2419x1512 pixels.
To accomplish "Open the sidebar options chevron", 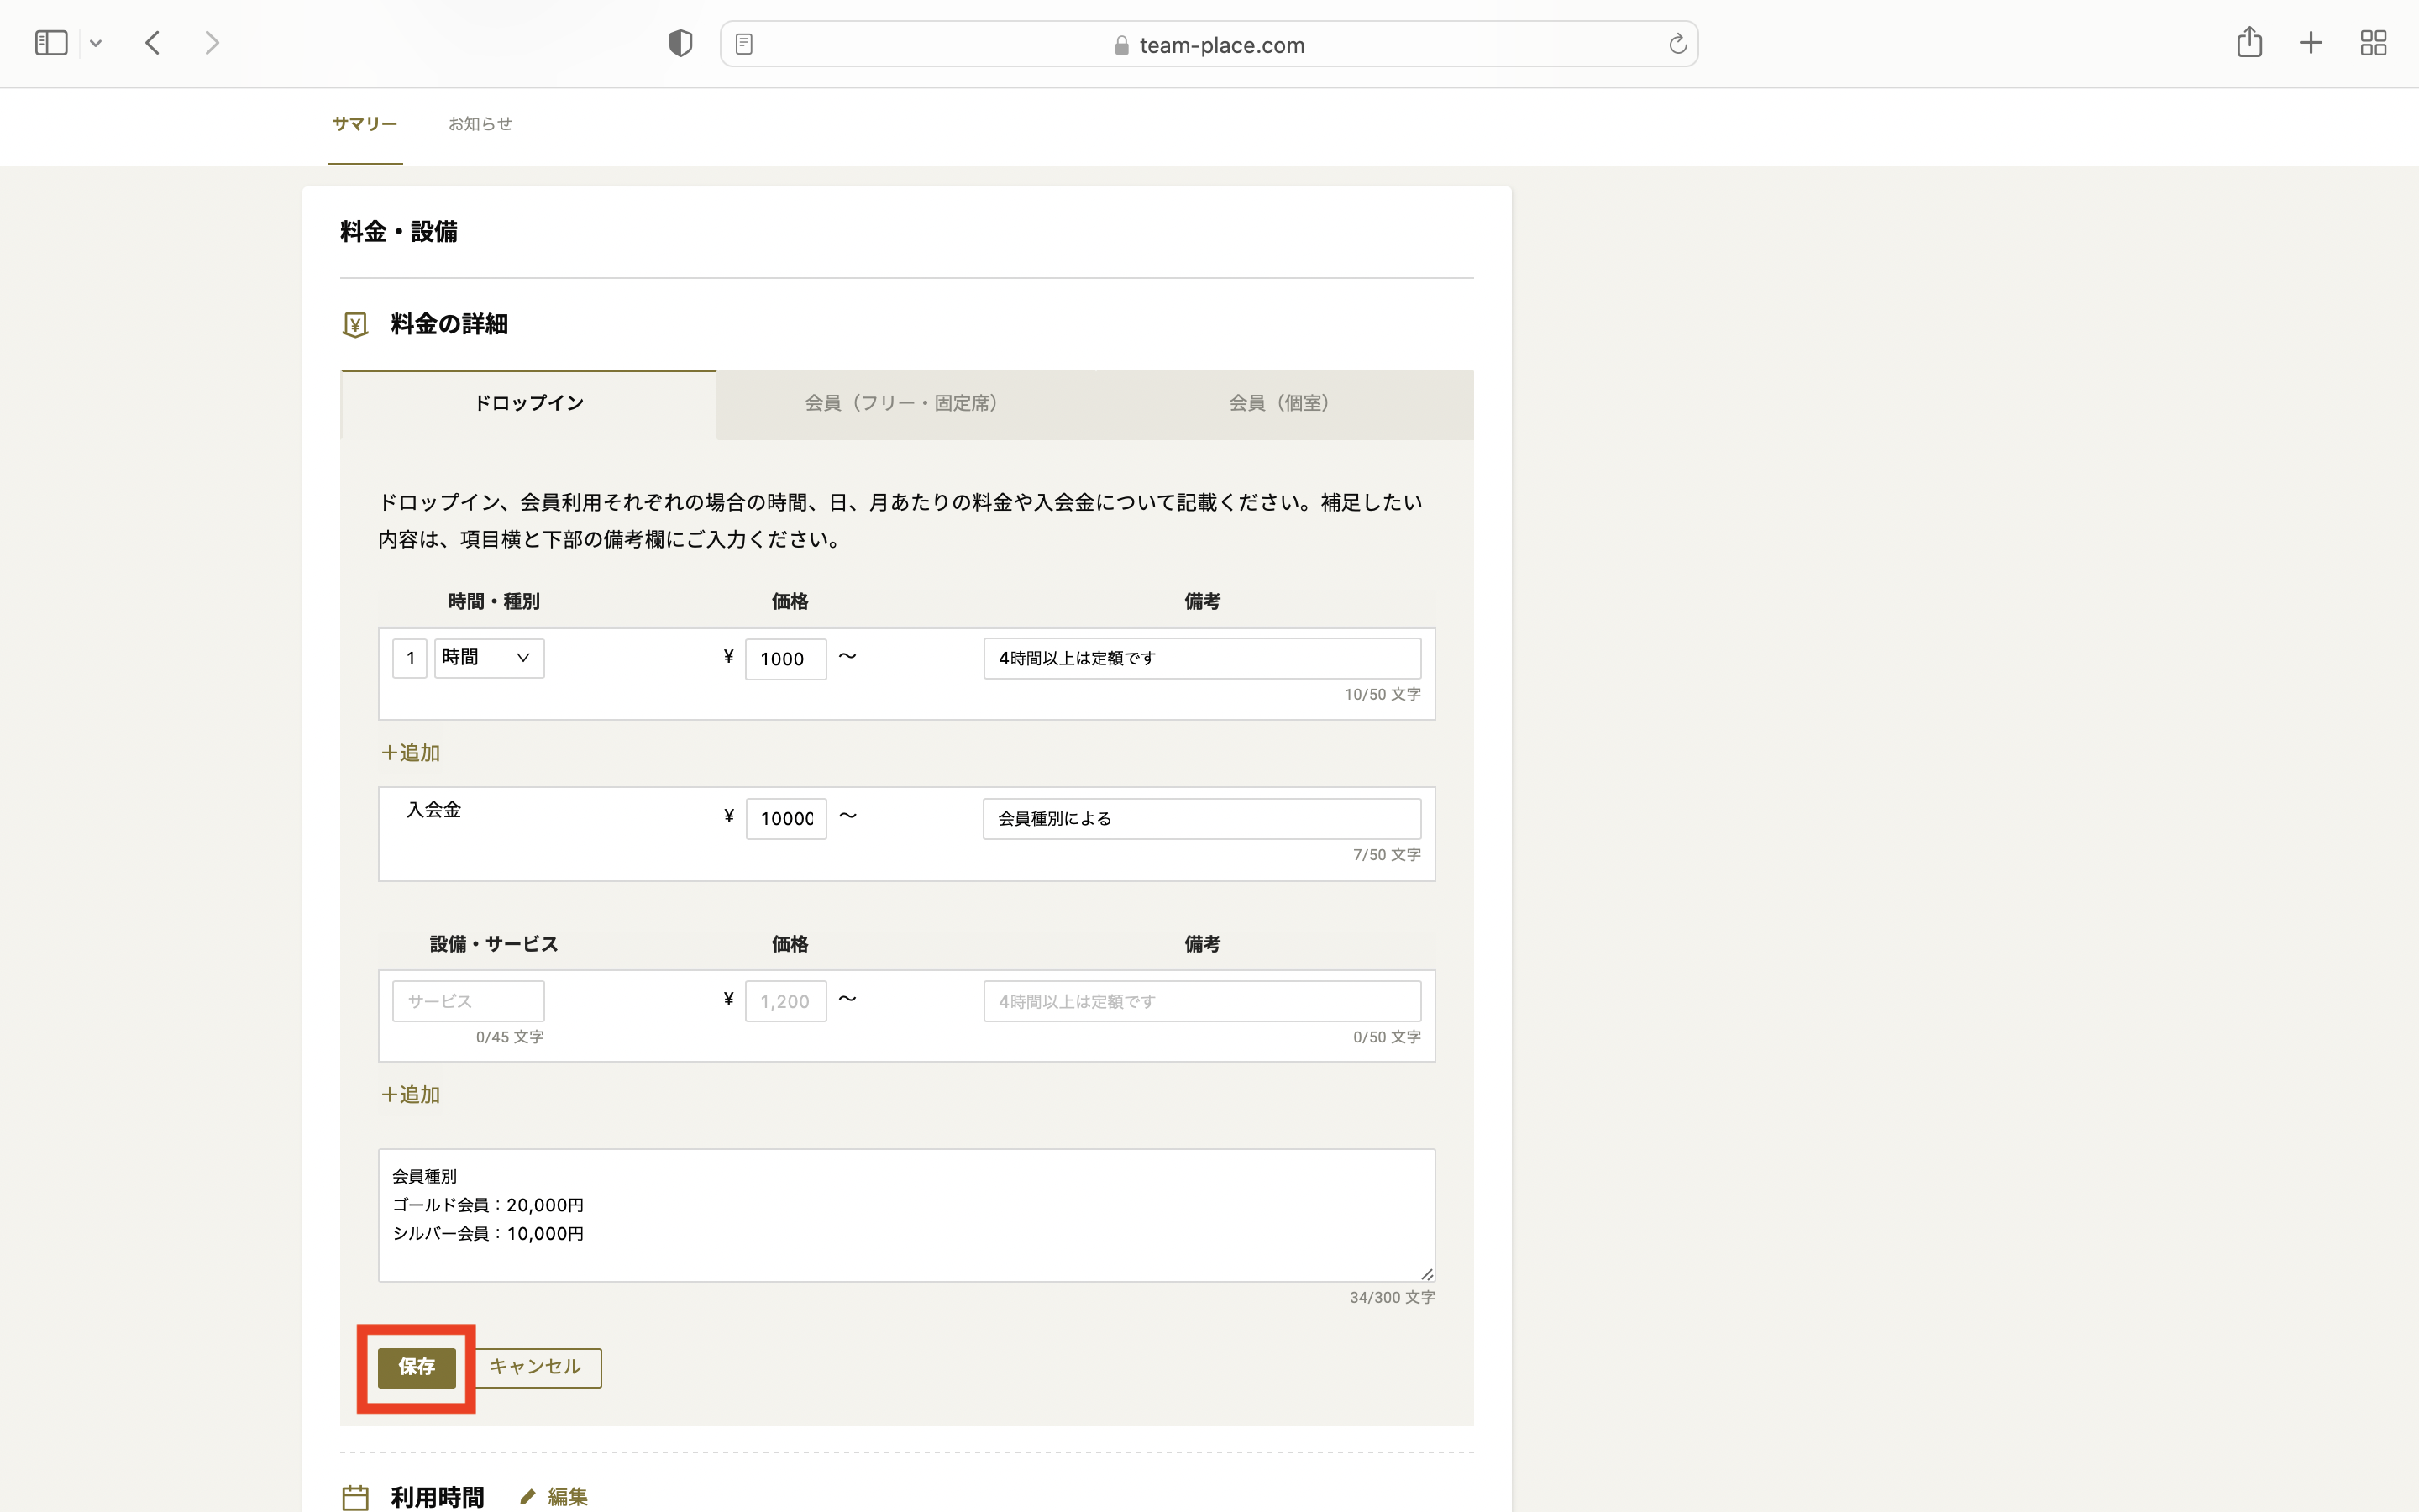I will tap(96, 43).
